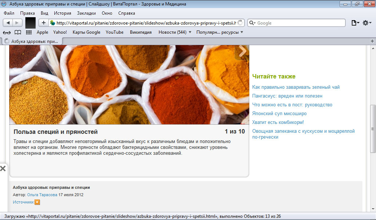Expand the Популярн... ресурсы dropdown

click(220, 32)
